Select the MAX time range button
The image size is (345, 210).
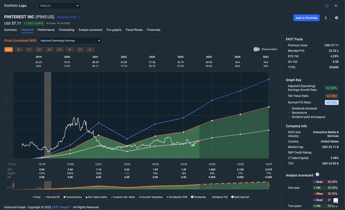[x=9, y=49]
